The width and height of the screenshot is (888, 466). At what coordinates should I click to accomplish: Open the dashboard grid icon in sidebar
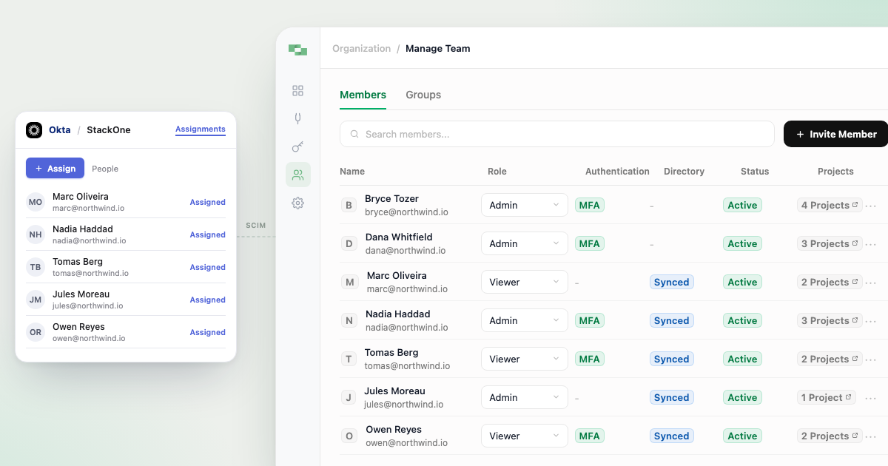pyautogui.click(x=298, y=91)
